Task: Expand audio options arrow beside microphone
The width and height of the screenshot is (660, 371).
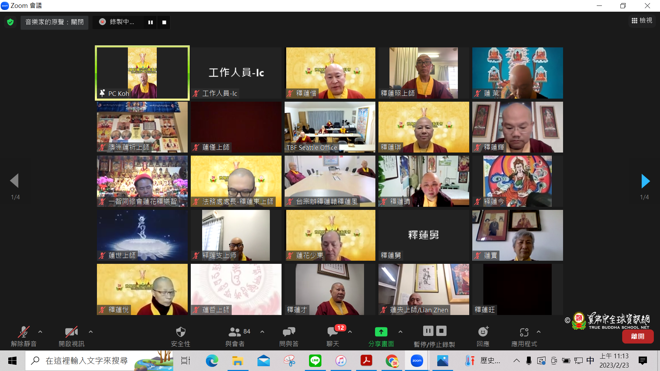Action: point(40,332)
